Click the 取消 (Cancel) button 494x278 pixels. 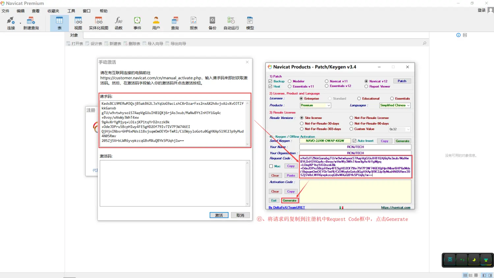tap(240, 215)
